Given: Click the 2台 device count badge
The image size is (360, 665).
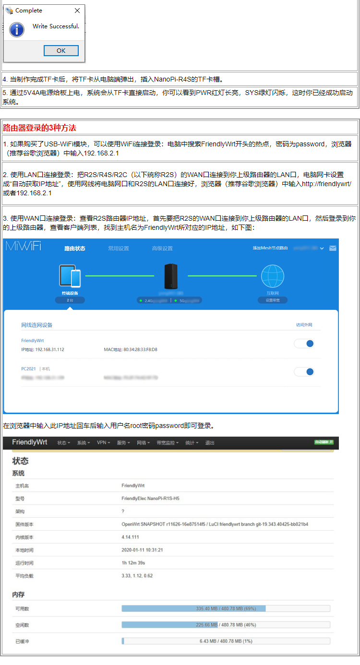Looking at the screenshot, I should [70, 300].
